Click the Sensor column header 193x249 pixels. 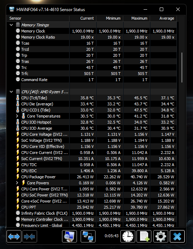[38, 19]
